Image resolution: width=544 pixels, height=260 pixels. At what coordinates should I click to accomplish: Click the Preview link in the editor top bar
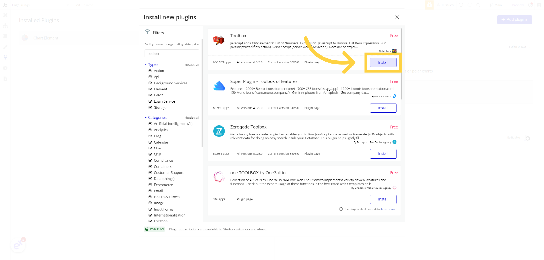click(518, 5)
